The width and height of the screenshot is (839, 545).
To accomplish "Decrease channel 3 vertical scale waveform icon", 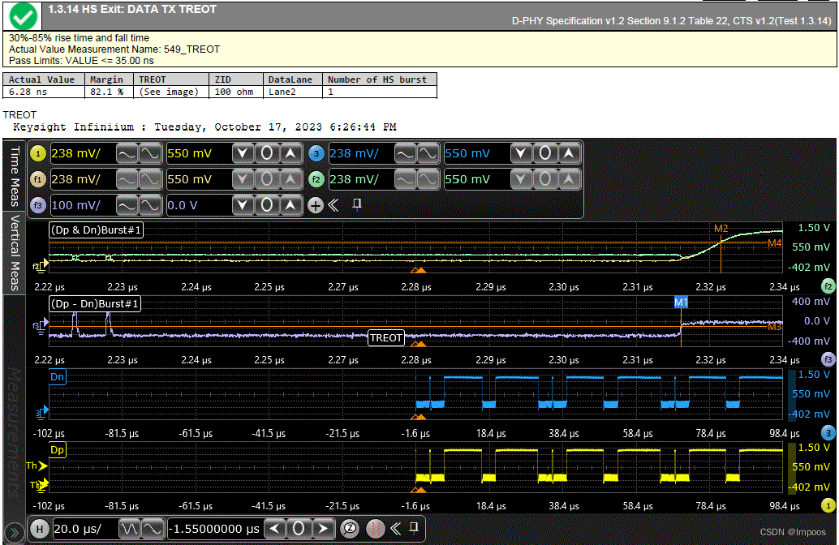I will pyautogui.click(x=405, y=154).
